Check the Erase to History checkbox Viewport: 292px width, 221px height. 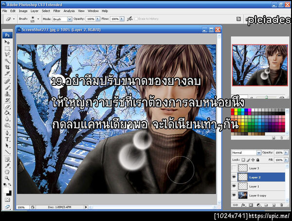[x=136, y=19]
